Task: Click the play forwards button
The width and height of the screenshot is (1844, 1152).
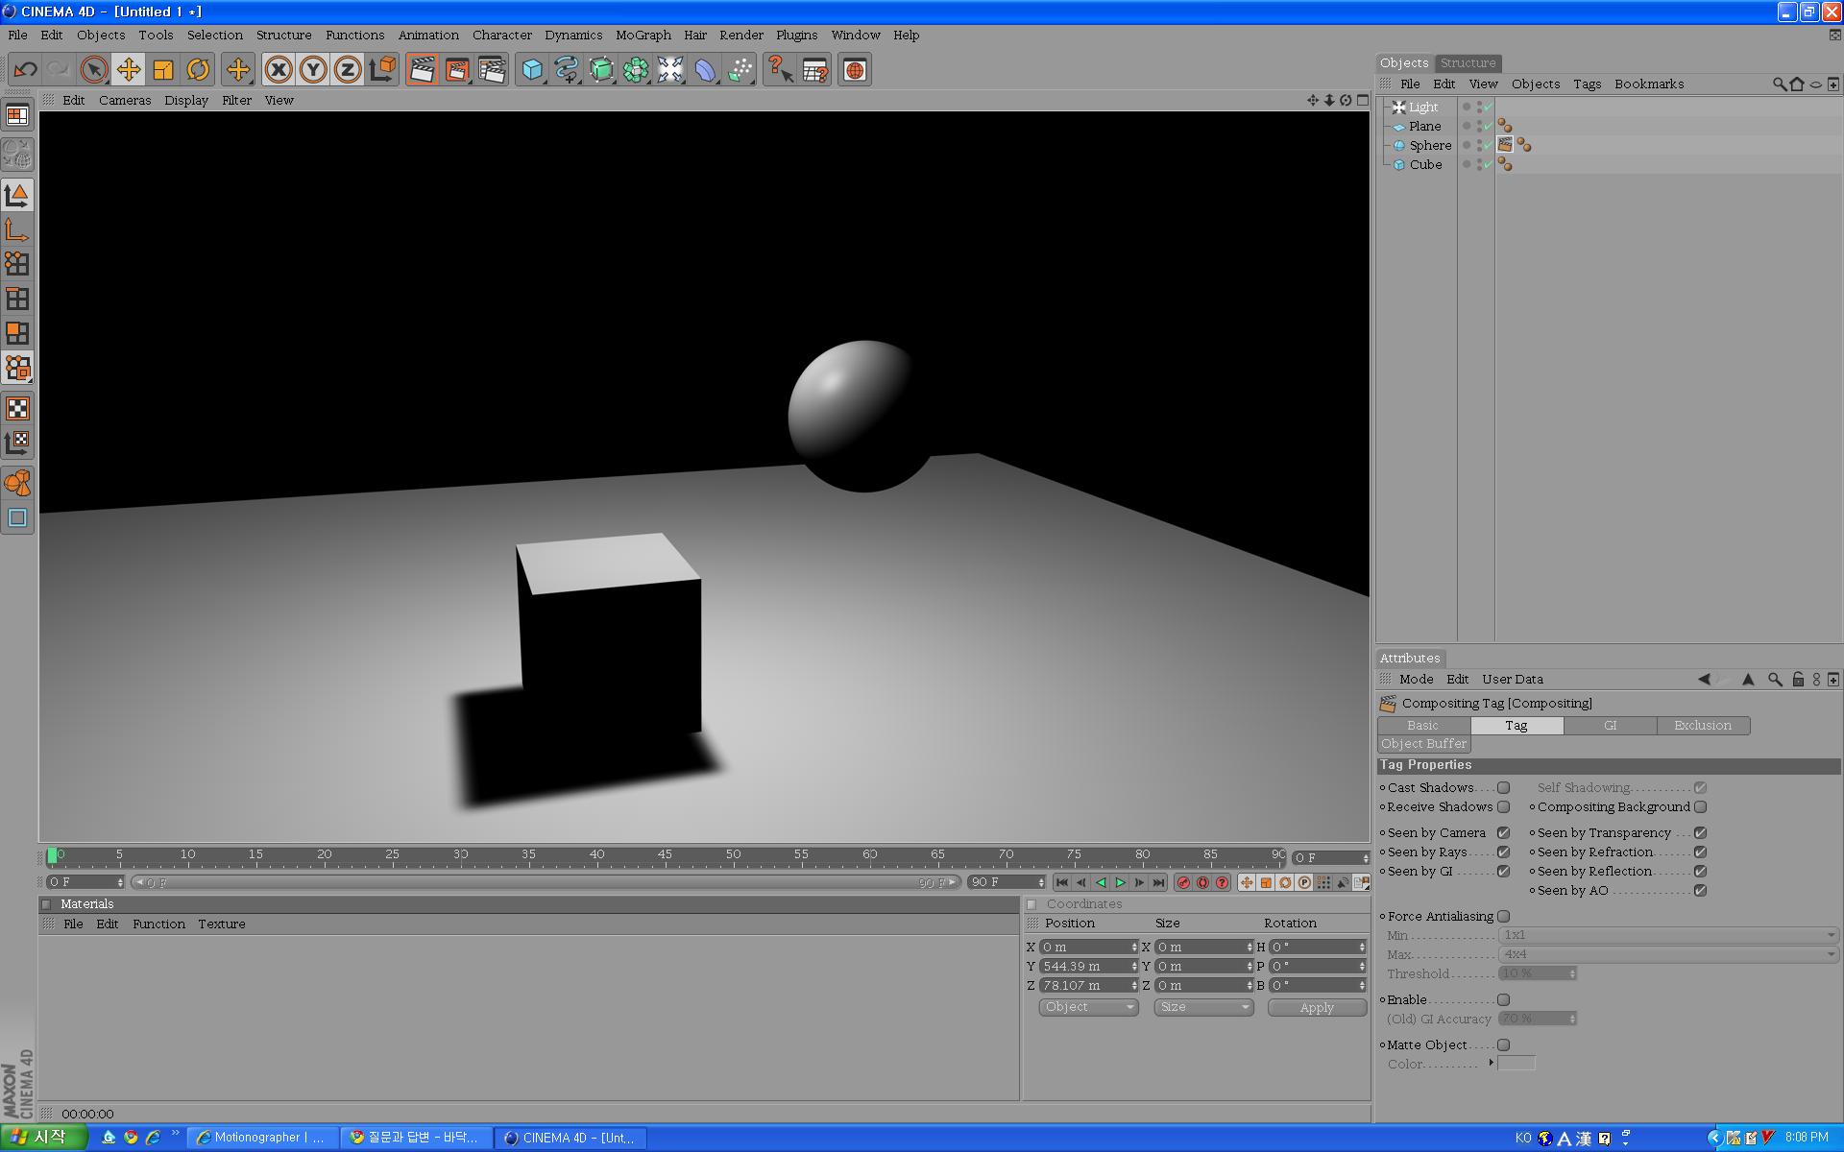Action: coord(1120,882)
